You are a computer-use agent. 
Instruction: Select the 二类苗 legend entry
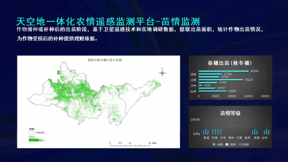(231, 144)
